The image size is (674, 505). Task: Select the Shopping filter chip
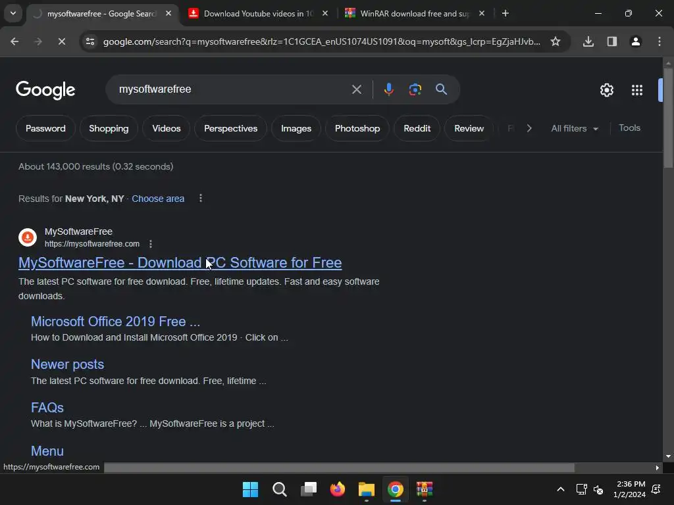tap(109, 128)
